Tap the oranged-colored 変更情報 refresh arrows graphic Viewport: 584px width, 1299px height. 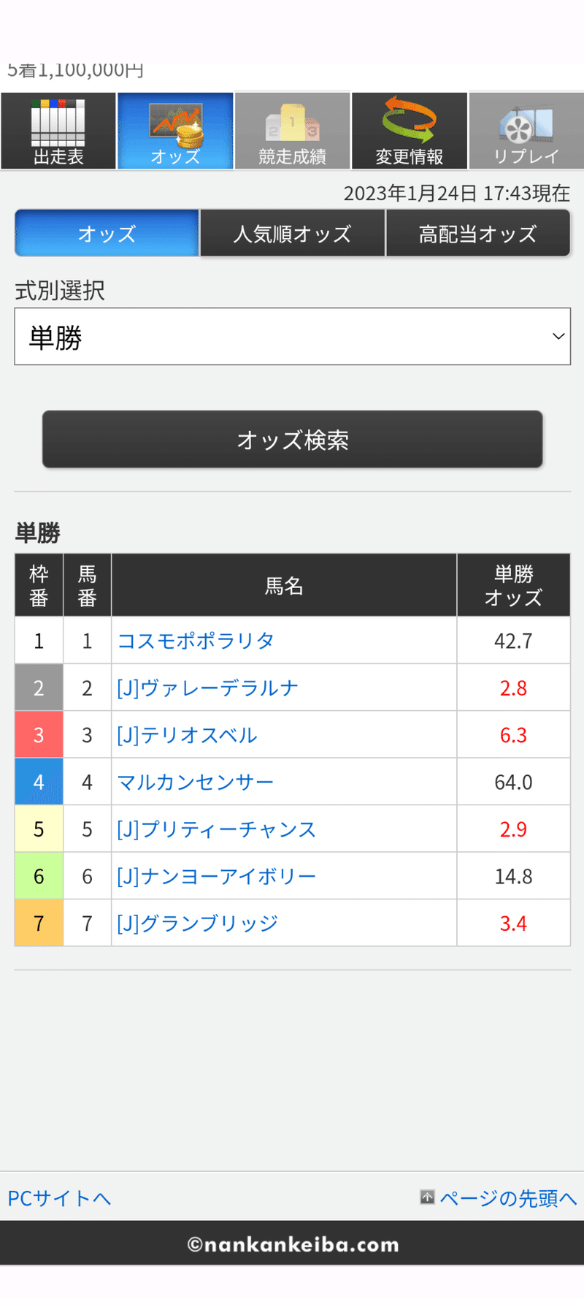(409, 121)
